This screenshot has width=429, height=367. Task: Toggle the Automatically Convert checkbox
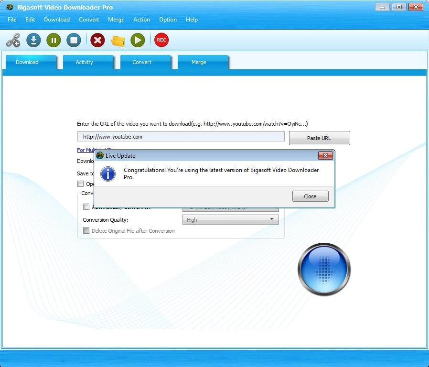point(86,206)
